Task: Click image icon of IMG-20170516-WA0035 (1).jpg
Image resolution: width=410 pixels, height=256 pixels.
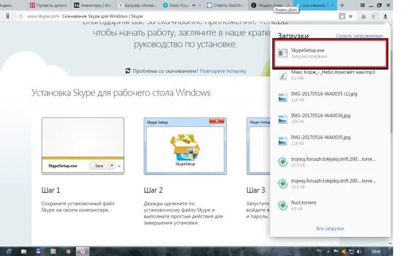Action: pyautogui.click(x=283, y=97)
